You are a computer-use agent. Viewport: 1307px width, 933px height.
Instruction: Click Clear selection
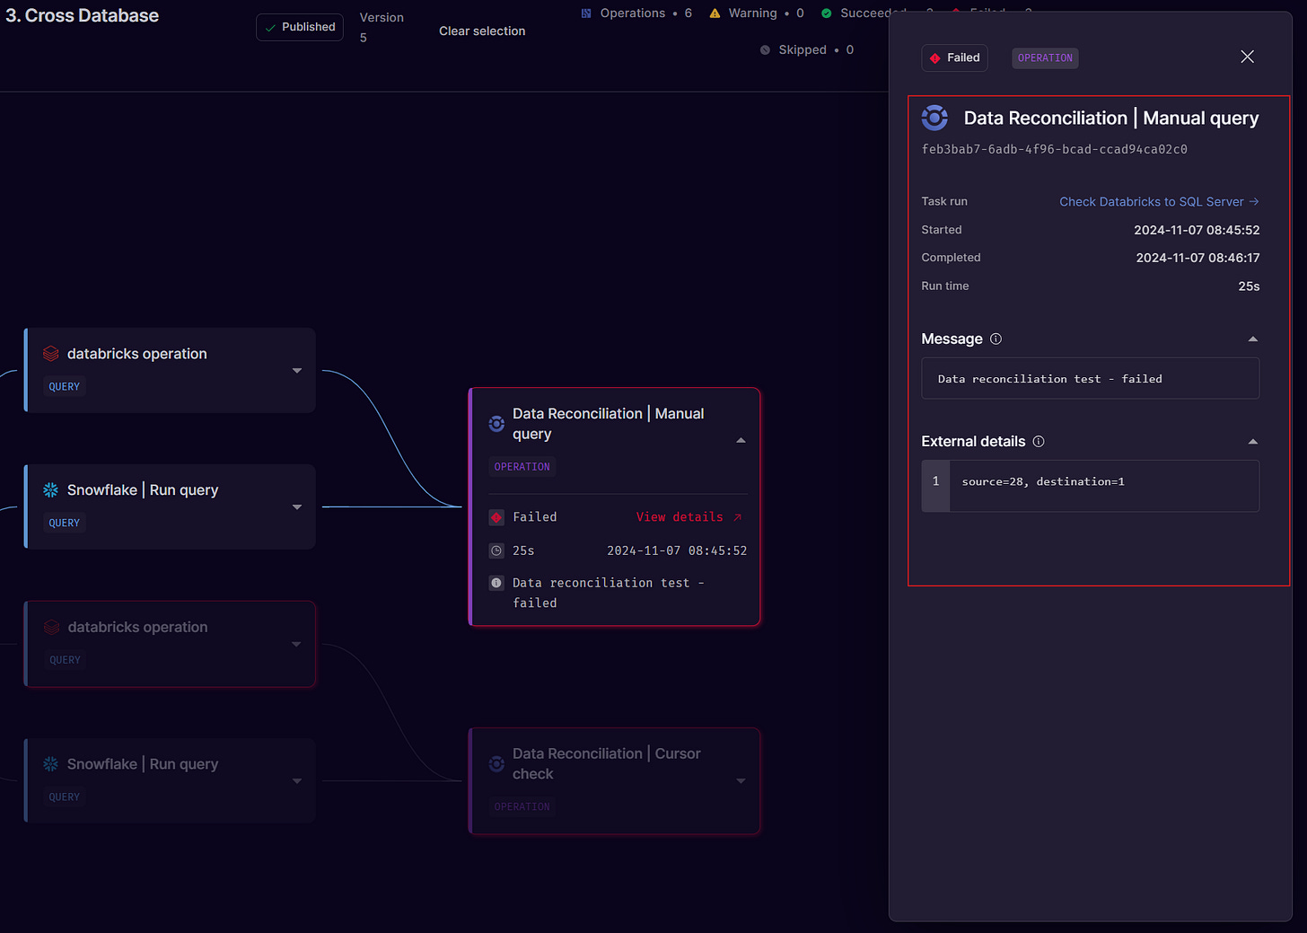pos(482,31)
